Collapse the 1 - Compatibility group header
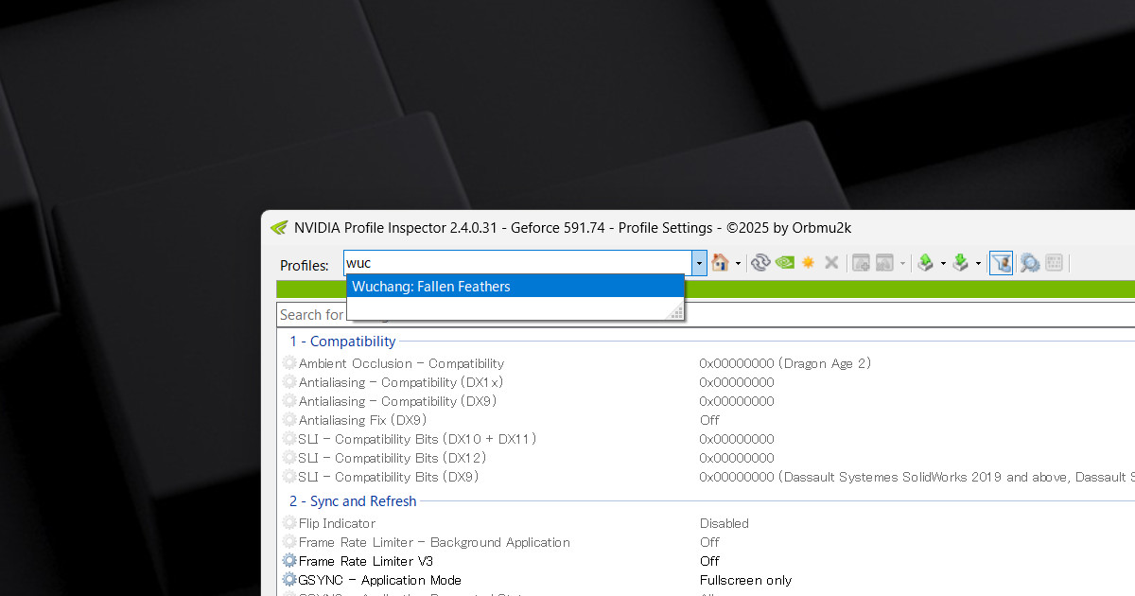1135x596 pixels. [342, 342]
